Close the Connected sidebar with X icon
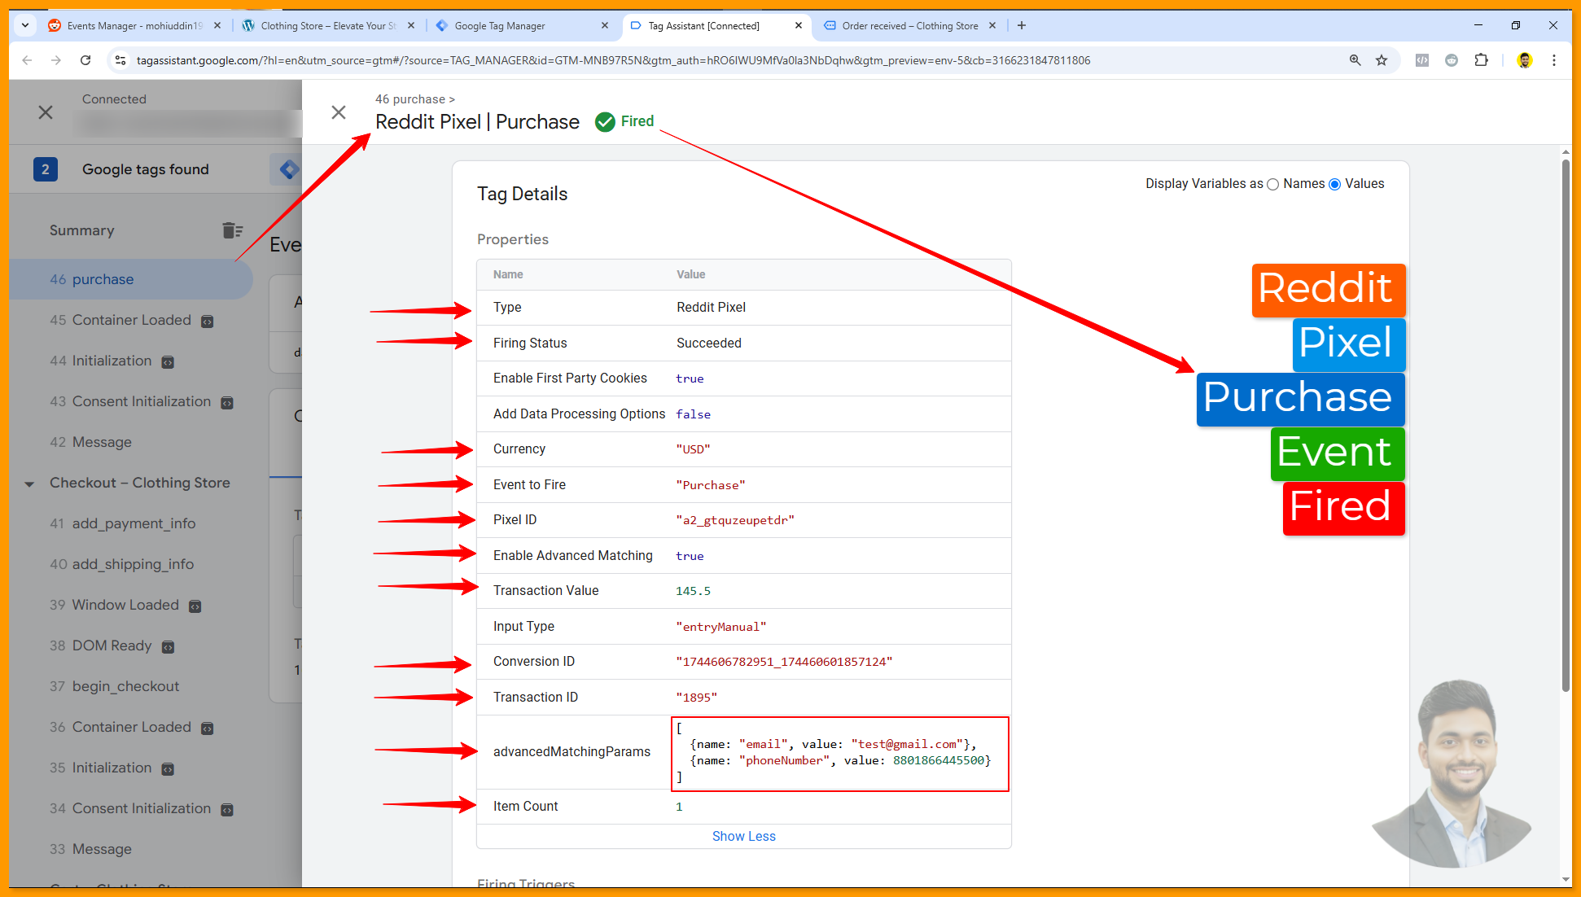1581x897 pixels. (x=46, y=112)
